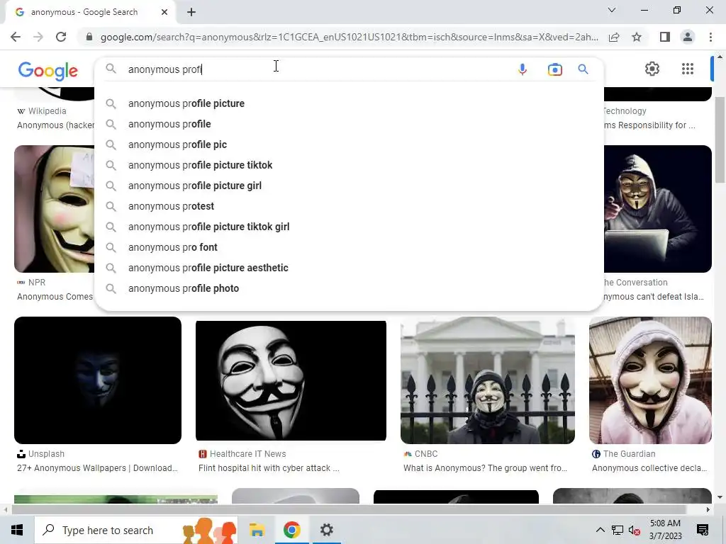Select the anonymous pro font suggestion
The width and height of the screenshot is (726, 544).
click(173, 247)
